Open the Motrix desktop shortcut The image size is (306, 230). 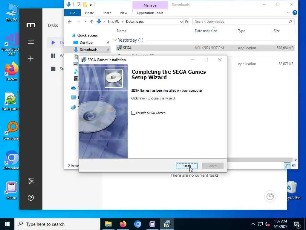point(11,191)
